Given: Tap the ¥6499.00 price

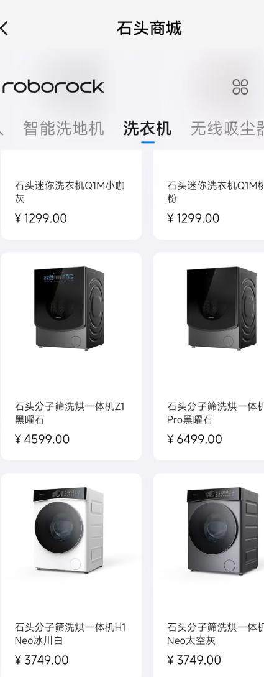Looking at the screenshot, I should (x=194, y=439).
